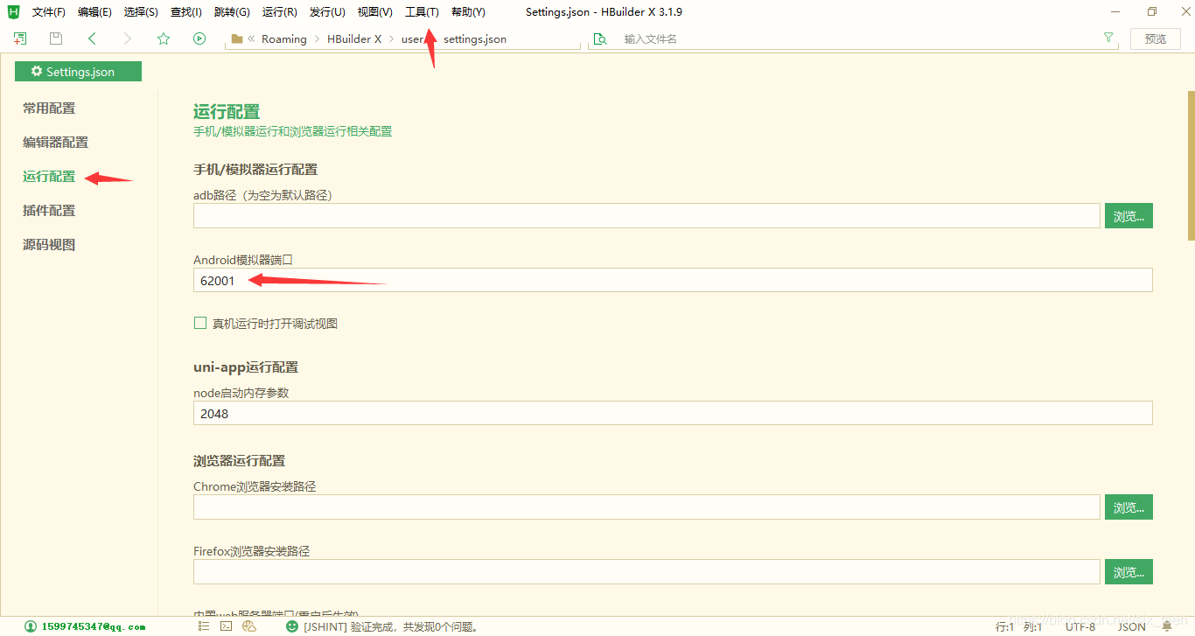1195x636 pixels.
Task: Click user in the breadcrumb path
Action: click(x=413, y=38)
